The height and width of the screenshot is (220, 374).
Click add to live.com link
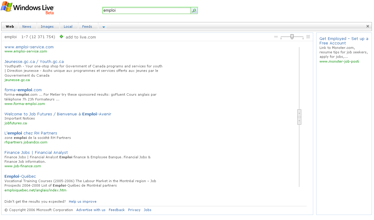click(81, 37)
